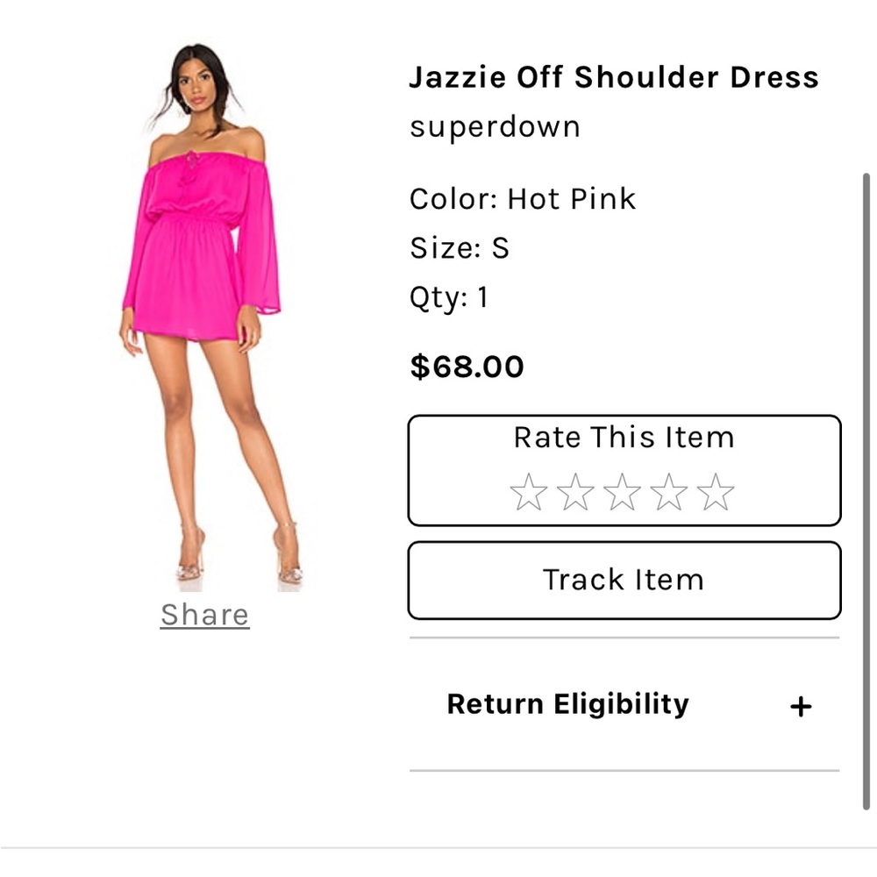Viewport: 877px width, 877px height.
Task: Select the Hot Pink color option
Action: (570, 198)
